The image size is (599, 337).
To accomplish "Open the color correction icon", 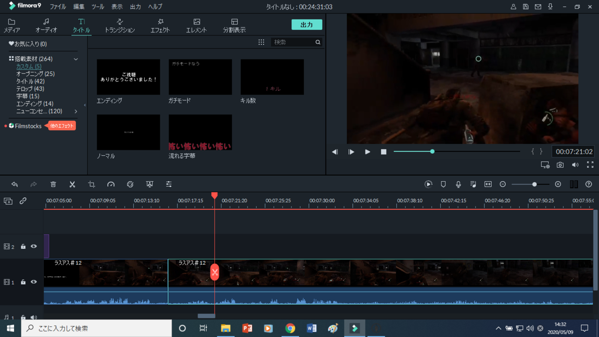I will tap(130, 184).
